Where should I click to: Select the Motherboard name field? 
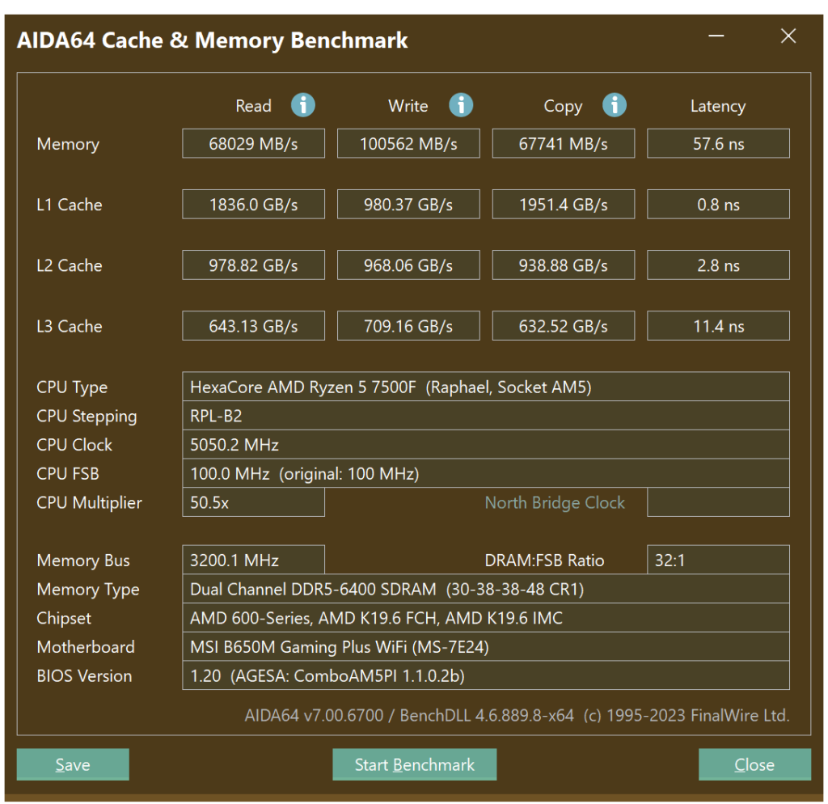(x=485, y=647)
